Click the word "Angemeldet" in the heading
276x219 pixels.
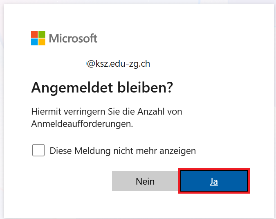coord(71,88)
